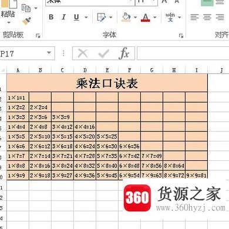
Task: Toggle Underline formatting
Action: point(76,17)
